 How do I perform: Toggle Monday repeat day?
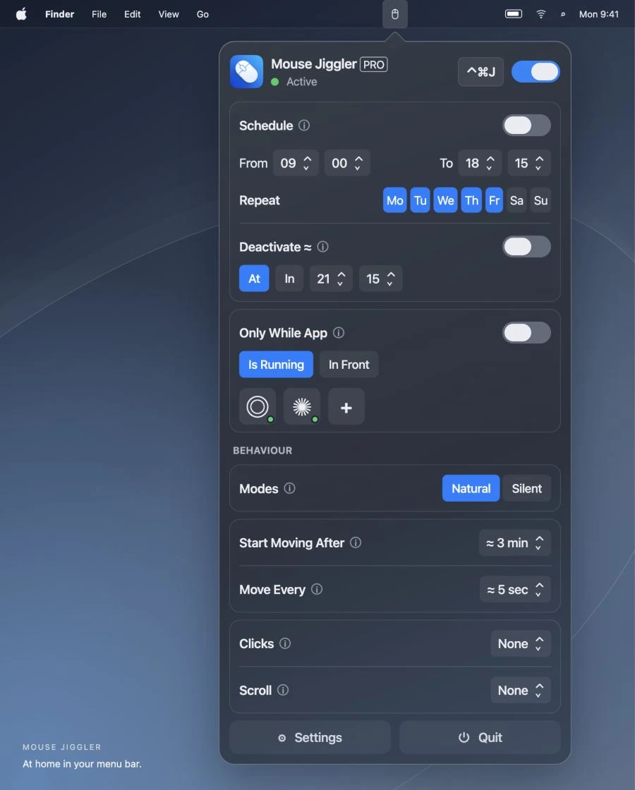click(394, 200)
